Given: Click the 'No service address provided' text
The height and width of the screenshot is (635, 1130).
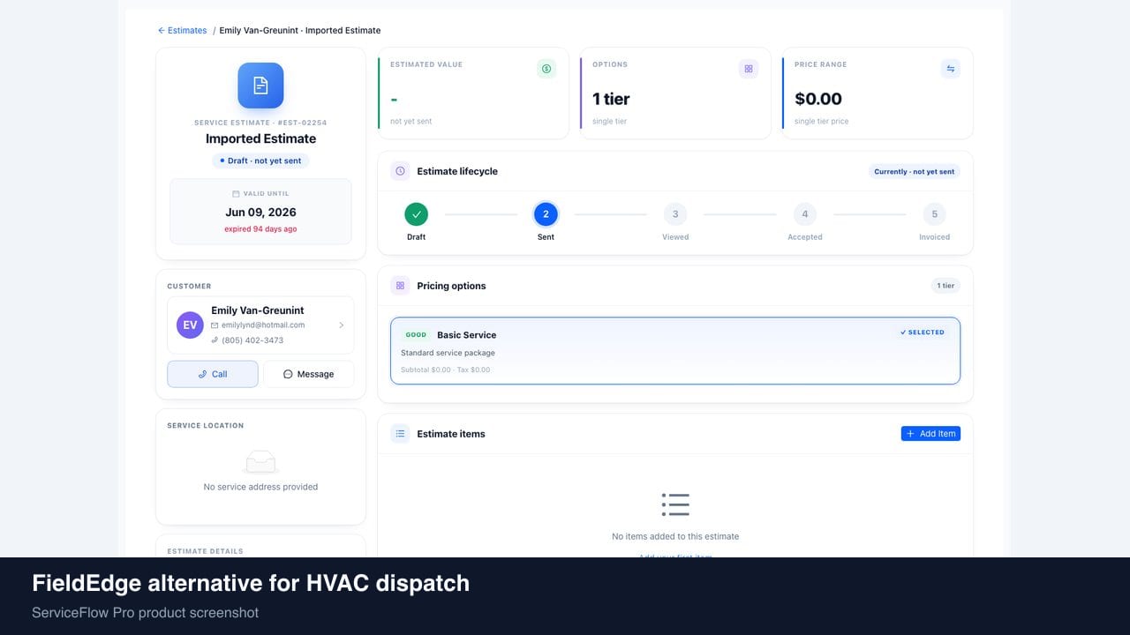Looking at the screenshot, I should coord(260,487).
